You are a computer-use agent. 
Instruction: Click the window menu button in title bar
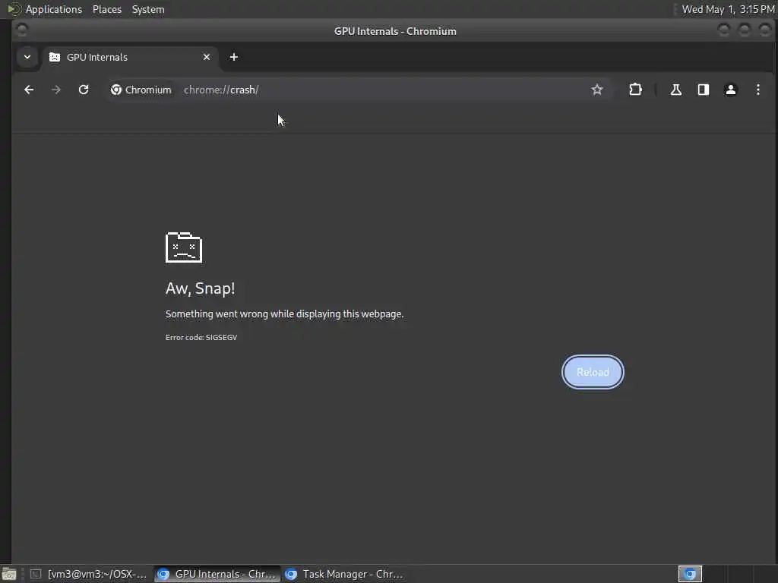22,30
